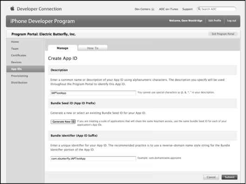Select App IDs in the sidebar
The image size is (246, 184).
coord(26,69)
